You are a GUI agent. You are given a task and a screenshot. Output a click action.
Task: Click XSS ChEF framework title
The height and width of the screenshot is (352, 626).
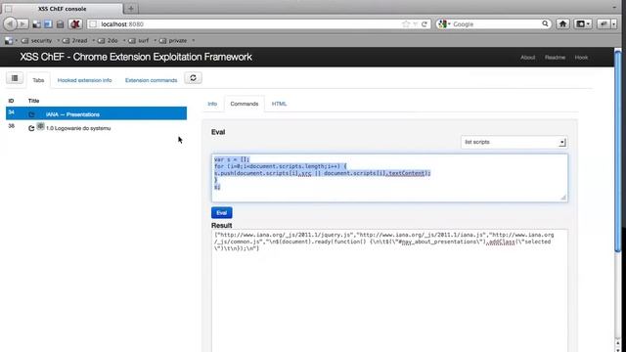click(136, 57)
